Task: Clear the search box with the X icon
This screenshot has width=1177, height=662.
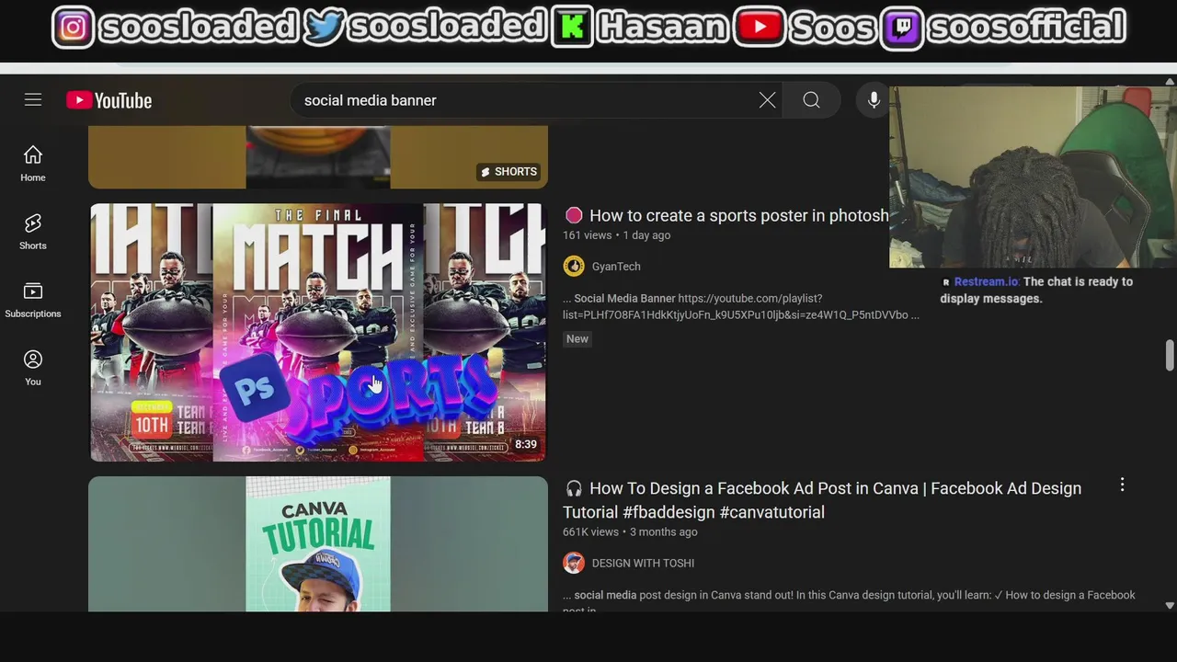Action: (767, 100)
